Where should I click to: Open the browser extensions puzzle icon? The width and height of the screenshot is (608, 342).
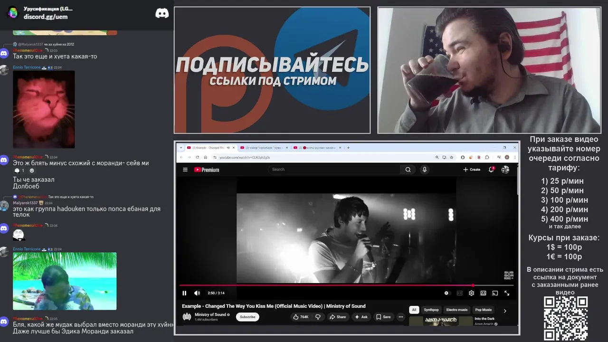[487, 157]
